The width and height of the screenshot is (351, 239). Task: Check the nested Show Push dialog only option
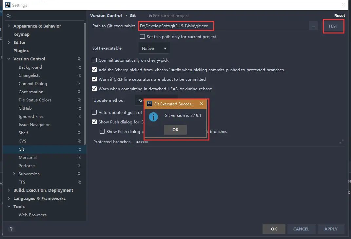click(x=102, y=131)
